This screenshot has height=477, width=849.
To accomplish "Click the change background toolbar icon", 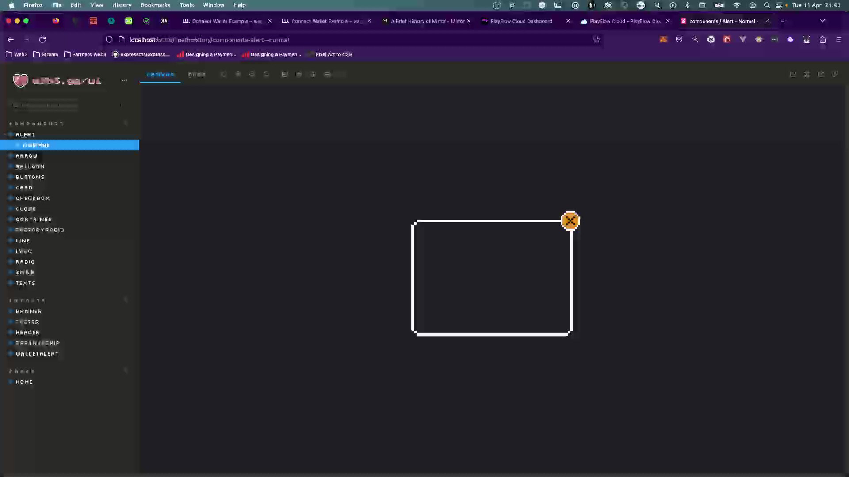I will pos(285,74).
